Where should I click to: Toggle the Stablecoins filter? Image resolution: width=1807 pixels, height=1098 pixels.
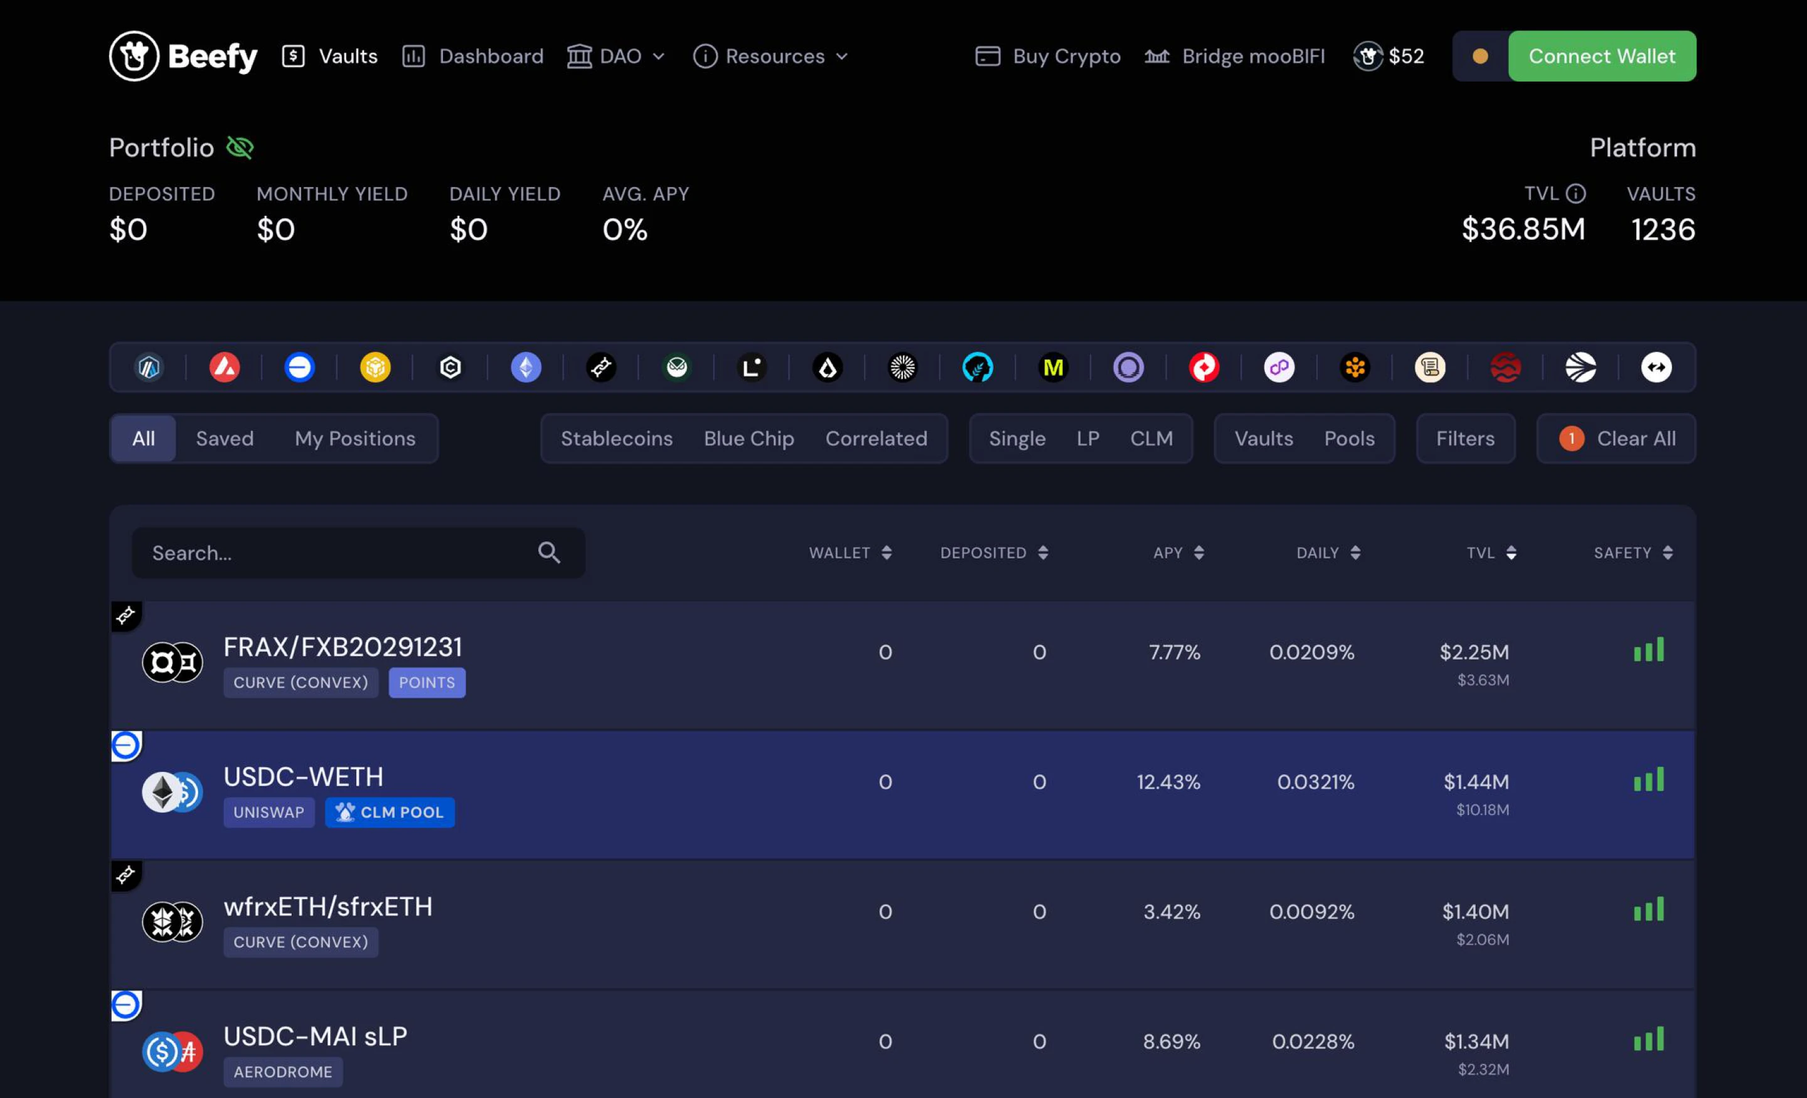coord(617,439)
